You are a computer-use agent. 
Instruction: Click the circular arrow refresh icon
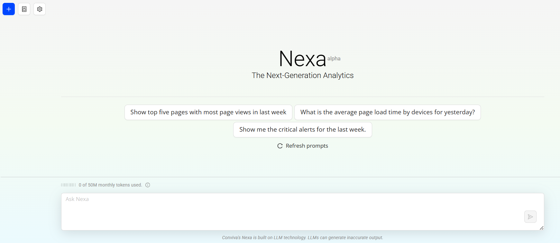(x=280, y=146)
